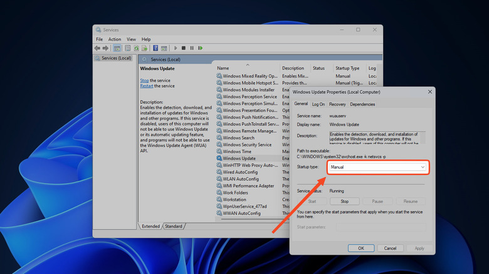Open the Action menu
This screenshot has height=274, width=489.
coord(115,39)
